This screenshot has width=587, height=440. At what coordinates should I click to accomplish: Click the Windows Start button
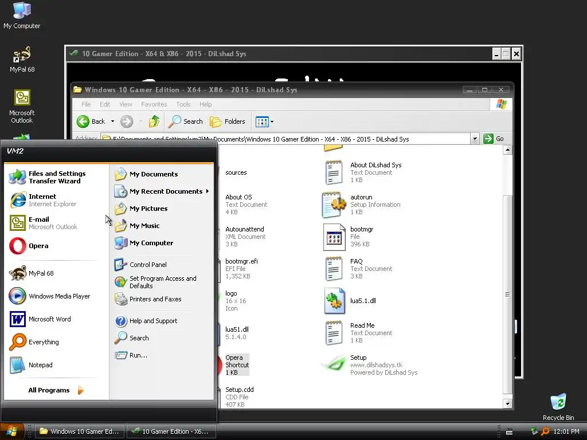(x=12, y=431)
